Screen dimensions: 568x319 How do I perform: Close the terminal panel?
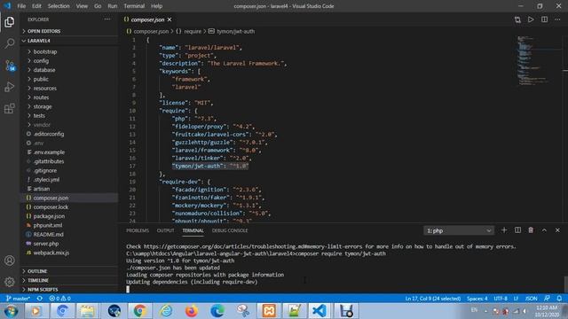(x=557, y=230)
